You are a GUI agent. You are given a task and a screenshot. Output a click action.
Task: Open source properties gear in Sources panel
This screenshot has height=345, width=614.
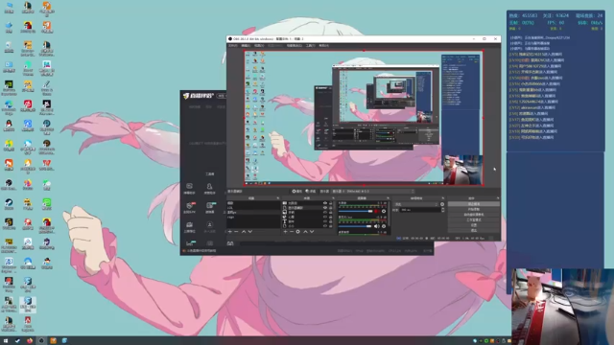point(298,232)
